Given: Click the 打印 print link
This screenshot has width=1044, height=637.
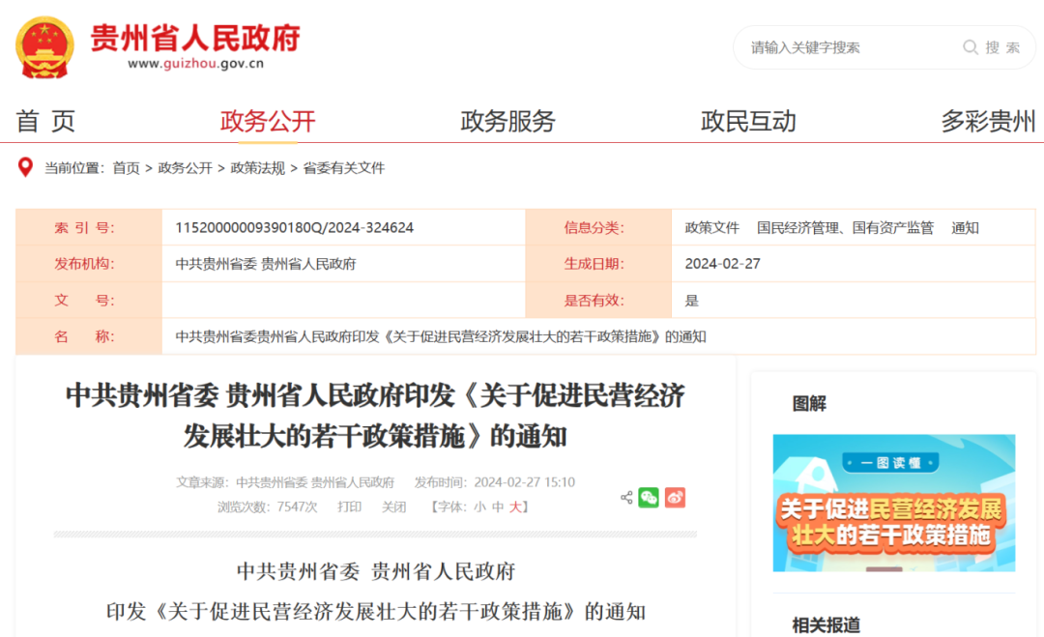Looking at the screenshot, I should [x=351, y=506].
